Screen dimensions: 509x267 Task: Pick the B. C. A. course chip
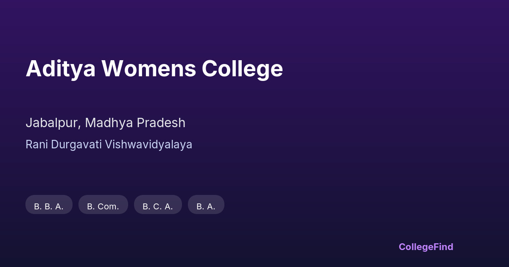158,206
